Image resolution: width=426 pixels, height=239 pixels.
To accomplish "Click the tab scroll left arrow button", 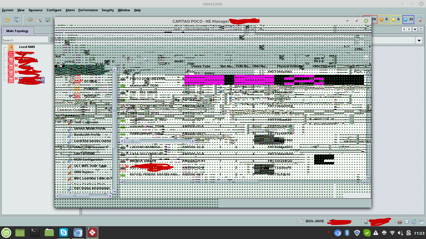I will click(404, 30).
